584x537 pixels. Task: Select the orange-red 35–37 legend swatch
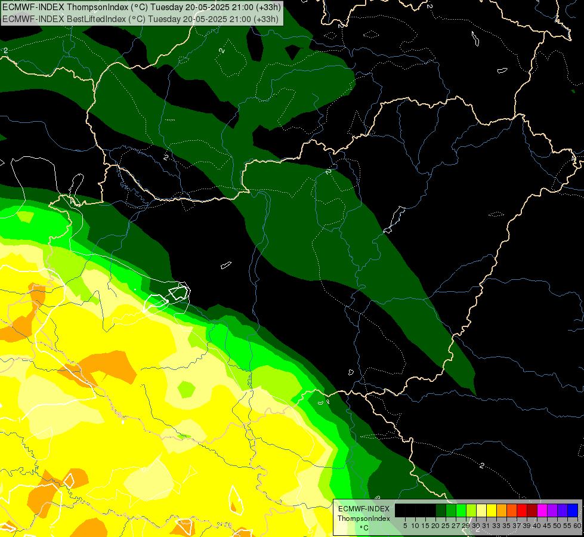tap(512, 510)
